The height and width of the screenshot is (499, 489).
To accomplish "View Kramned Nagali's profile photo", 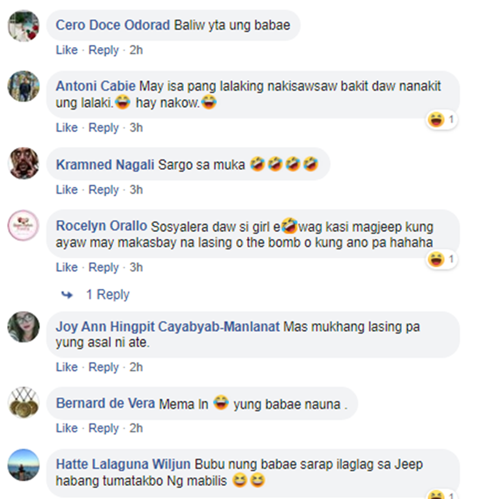I will 23,163.
